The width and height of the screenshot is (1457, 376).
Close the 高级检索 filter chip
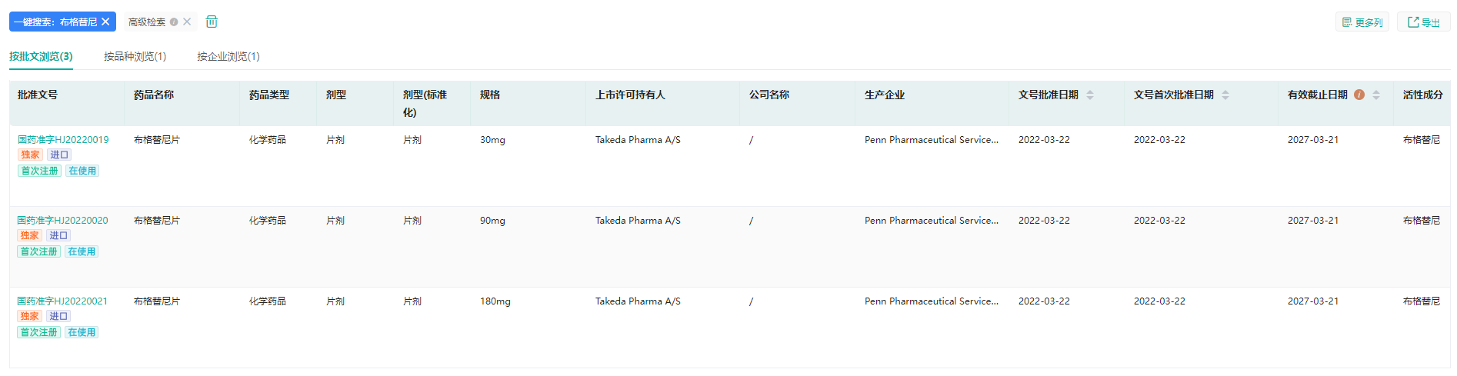[x=187, y=22]
